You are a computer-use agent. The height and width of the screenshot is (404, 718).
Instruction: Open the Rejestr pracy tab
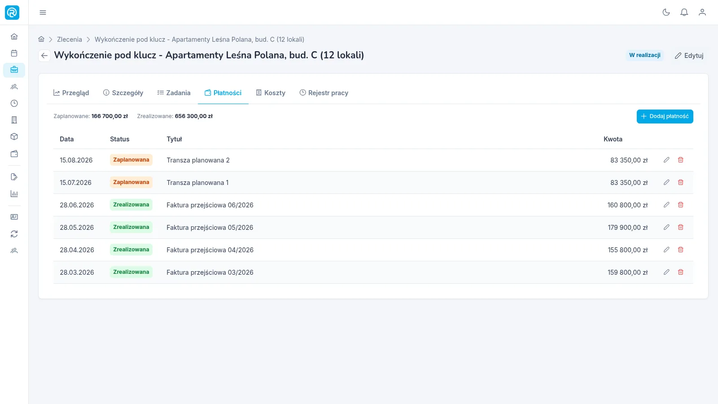[x=324, y=93]
